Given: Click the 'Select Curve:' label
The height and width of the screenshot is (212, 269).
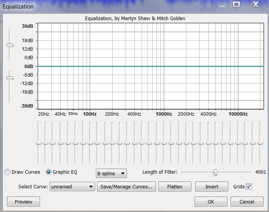Looking at the screenshot, I should click(x=33, y=186).
